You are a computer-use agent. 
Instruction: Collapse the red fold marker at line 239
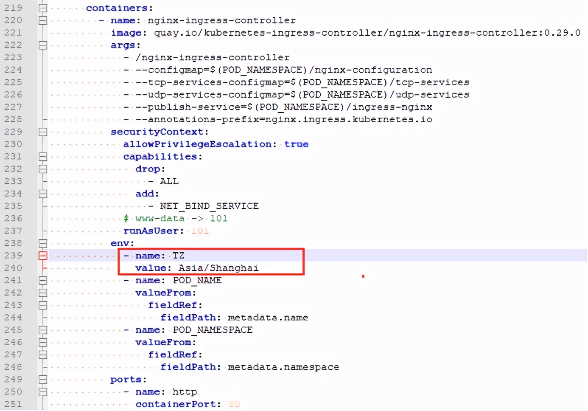tap(43, 256)
